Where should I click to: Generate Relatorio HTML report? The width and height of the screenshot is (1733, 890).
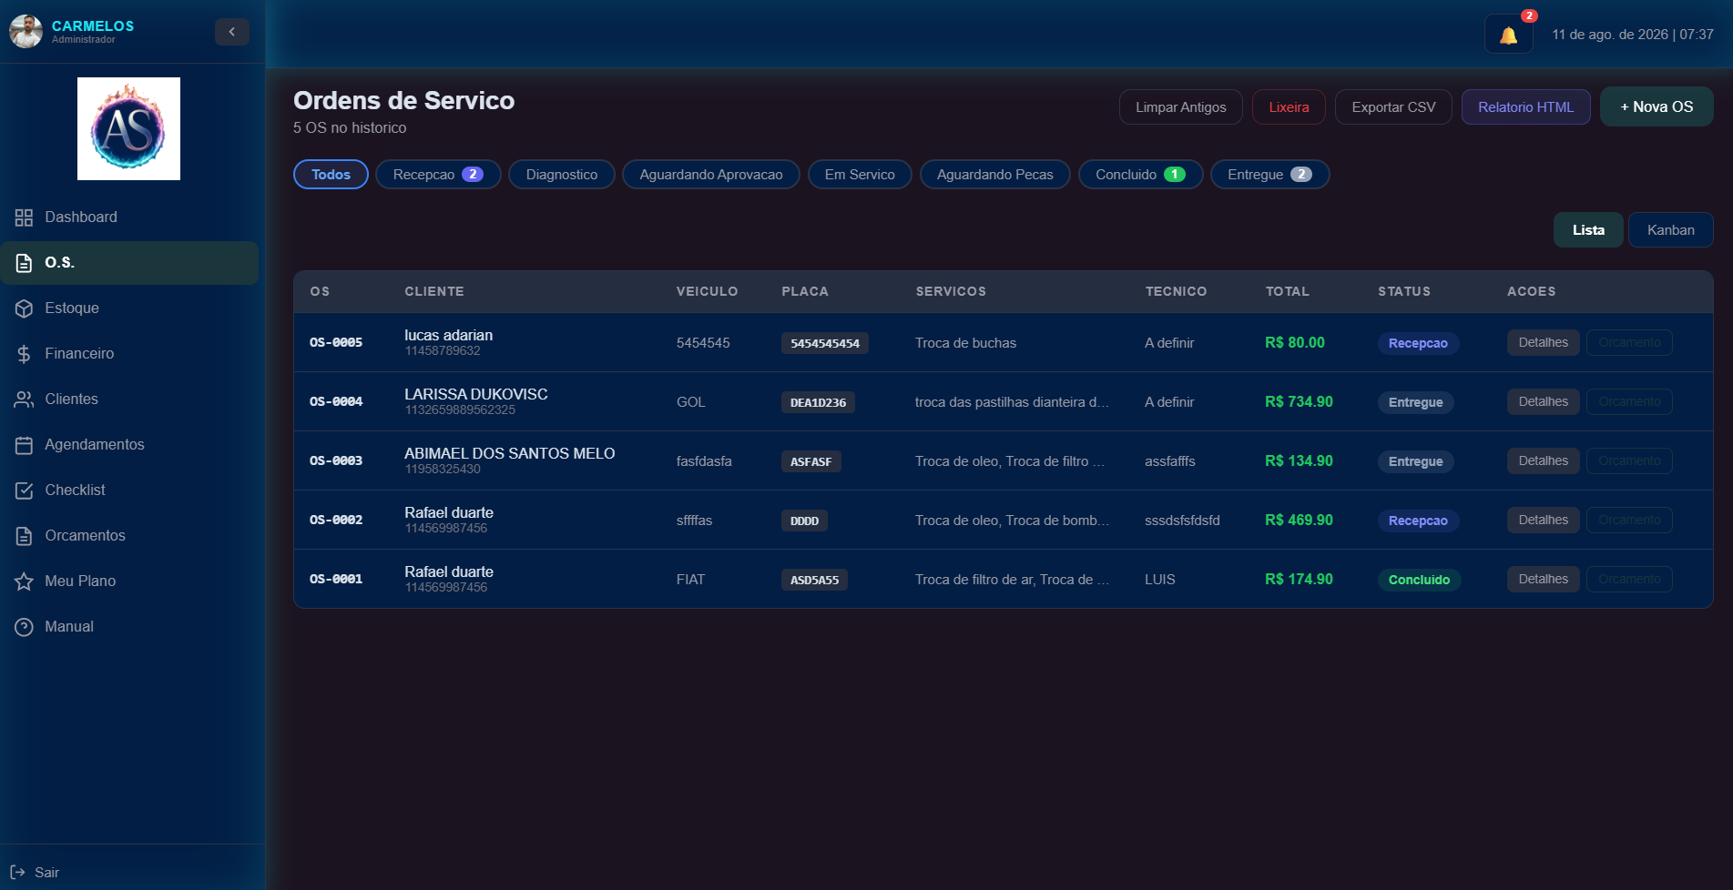1525,107
